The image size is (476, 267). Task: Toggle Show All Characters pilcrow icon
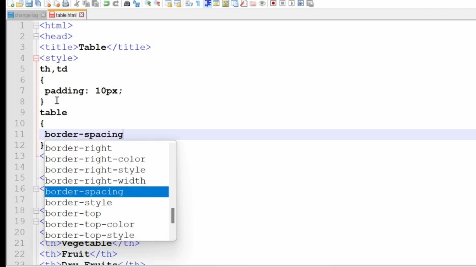pyautogui.click(x=198, y=4)
